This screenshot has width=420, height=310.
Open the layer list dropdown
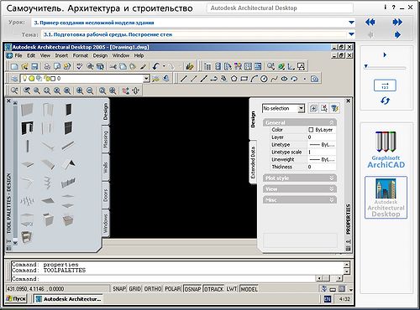[146, 79]
